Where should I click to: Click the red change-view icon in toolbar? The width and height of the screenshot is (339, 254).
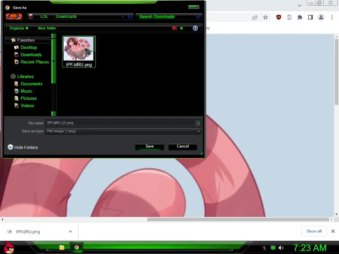(174, 28)
